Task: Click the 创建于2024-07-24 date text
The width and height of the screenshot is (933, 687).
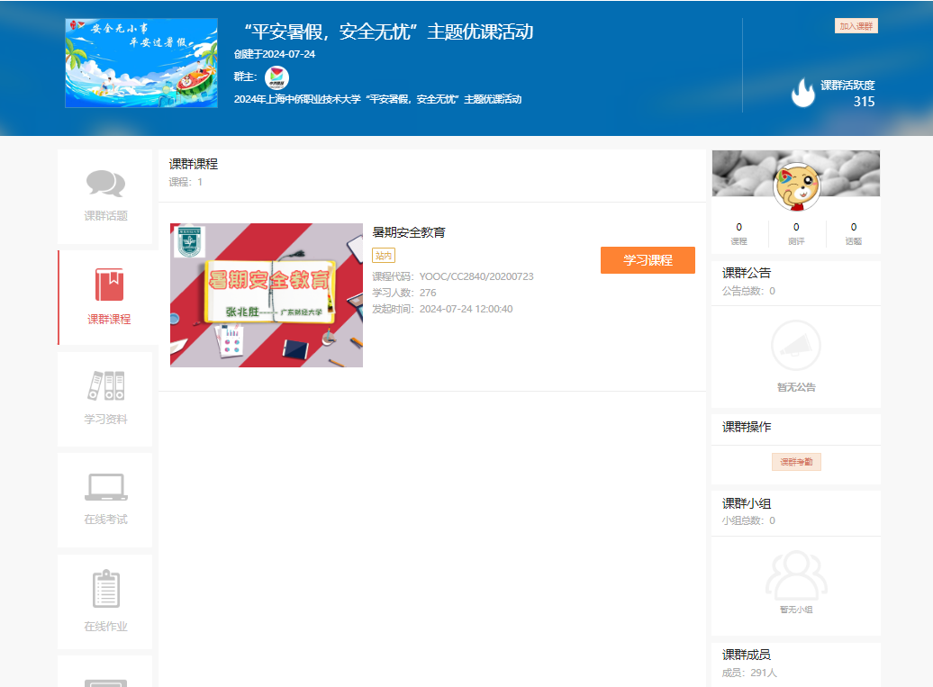Action: (275, 54)
